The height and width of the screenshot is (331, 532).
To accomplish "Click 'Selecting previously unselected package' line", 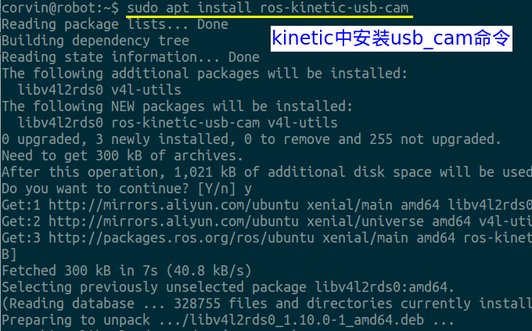I will tap(228, 287).
